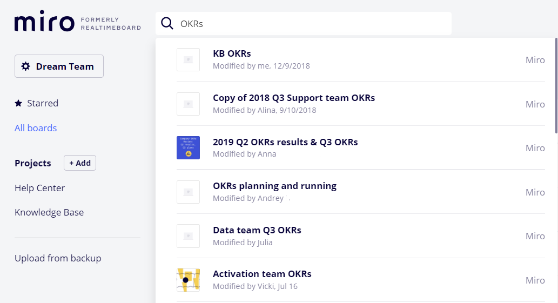This screenshot has height=303, width=558.
Task: Open the KB OKRs board thumbnail
Action: (x=188, y=59)
